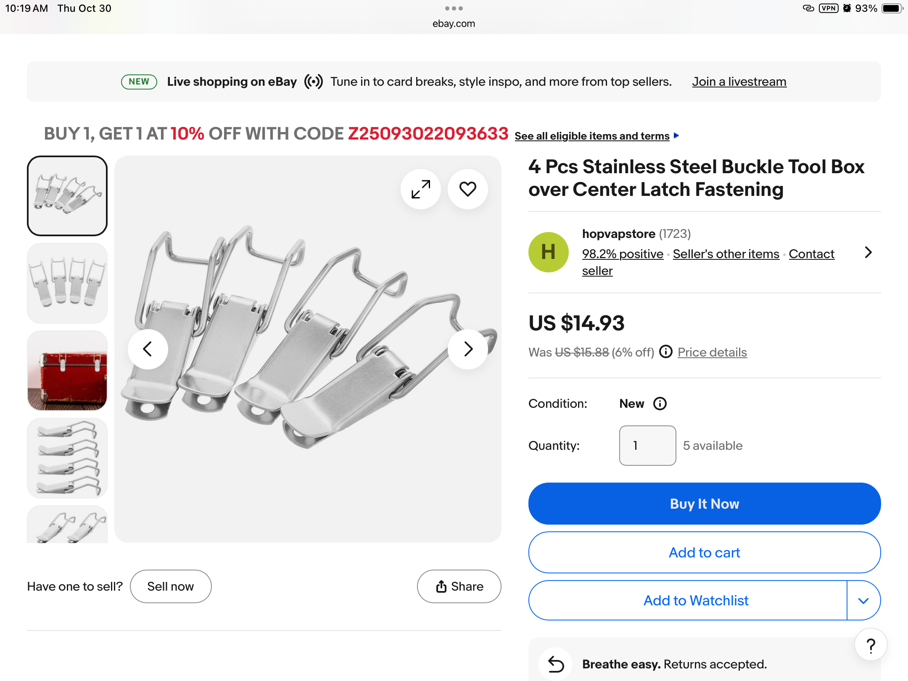Image resolution: width=908 pixels, height=681 pixels.
Task: Open the Safari three-dots menu
Action: coord(454,8)
